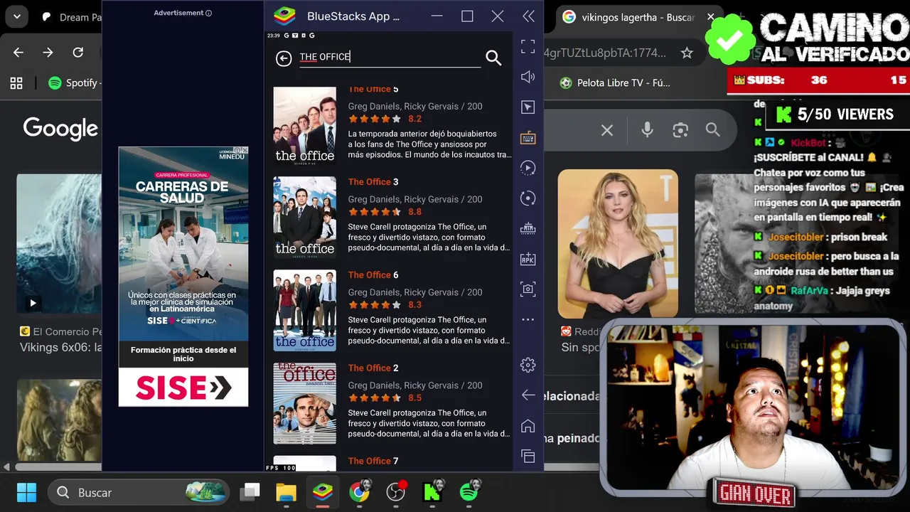Click the Install APK icon in BlueStacks
Viewport: 910px width, 512px height.
coord(528,260)
